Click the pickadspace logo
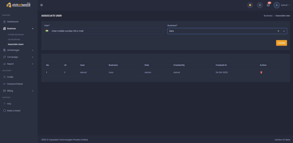 (19, 5)
